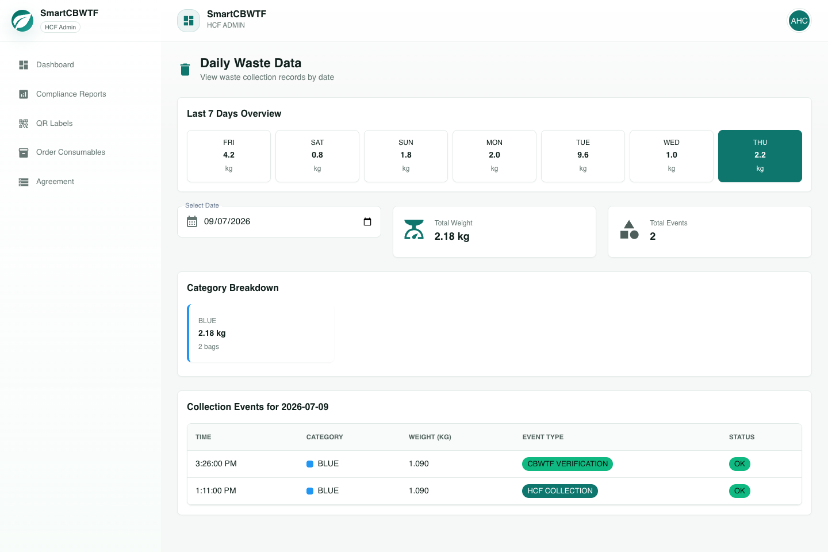Click the trash bin icon beside Daily Waste Data
The height and width of the screenshot is (552, 828).
click(185, 70)
